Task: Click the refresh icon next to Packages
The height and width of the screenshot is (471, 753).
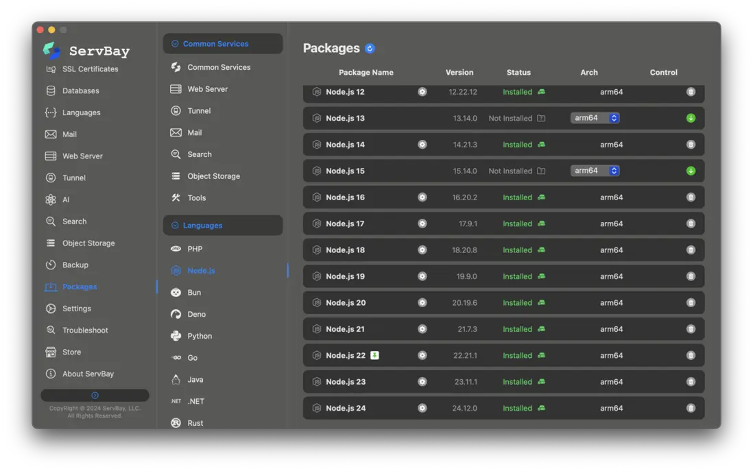Action: [x=370, y=49]
